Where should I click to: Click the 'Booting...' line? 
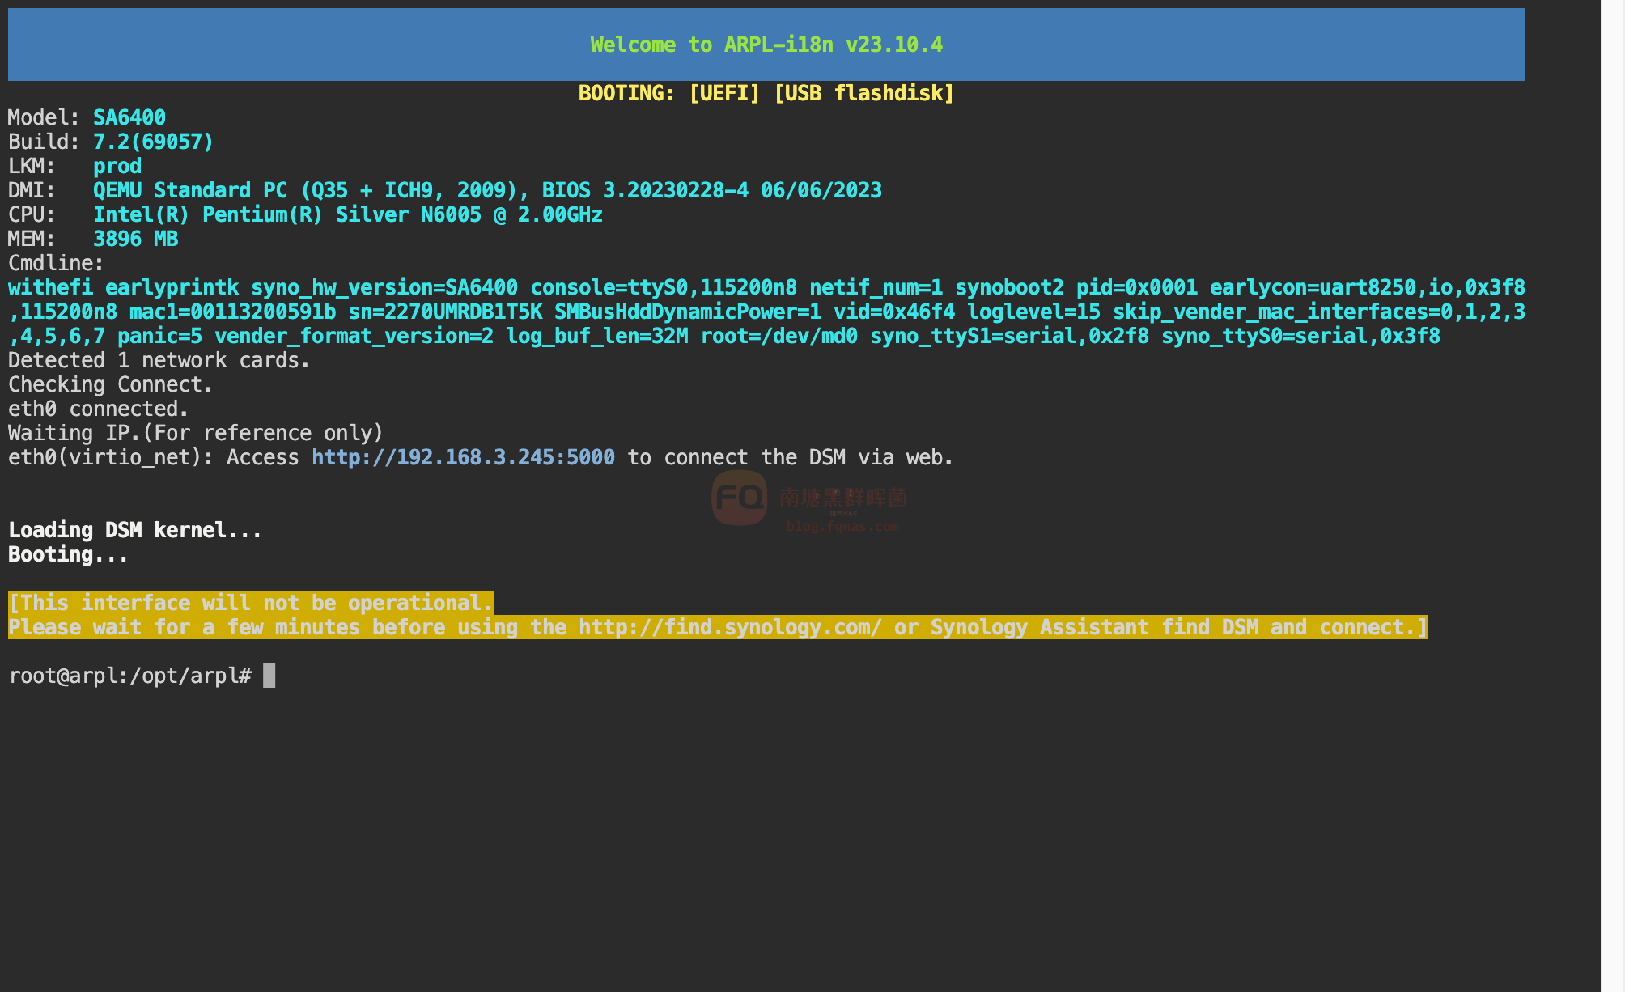pos(69,554)
